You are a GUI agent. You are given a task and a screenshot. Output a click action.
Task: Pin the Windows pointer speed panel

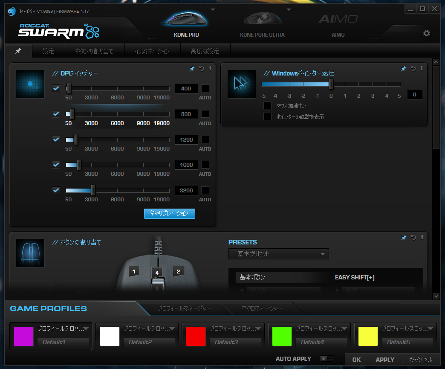pos(403,68)
